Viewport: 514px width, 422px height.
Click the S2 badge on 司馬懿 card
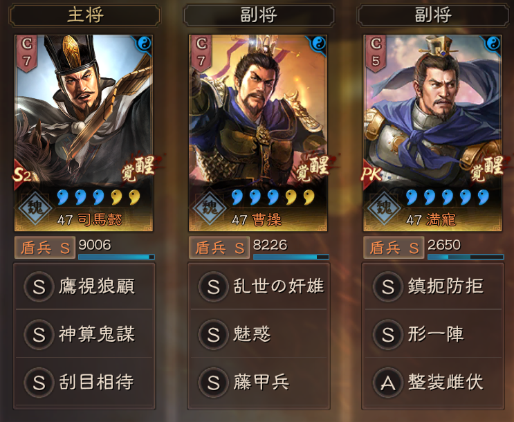pos(22,175)
